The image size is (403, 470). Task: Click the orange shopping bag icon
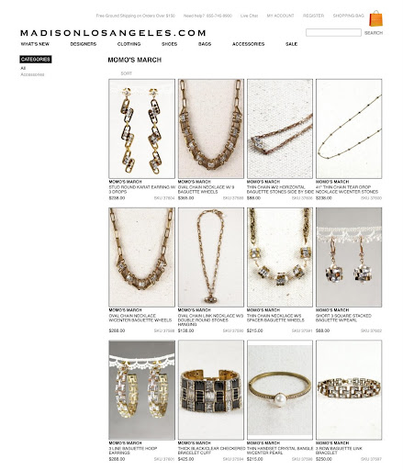375,18
